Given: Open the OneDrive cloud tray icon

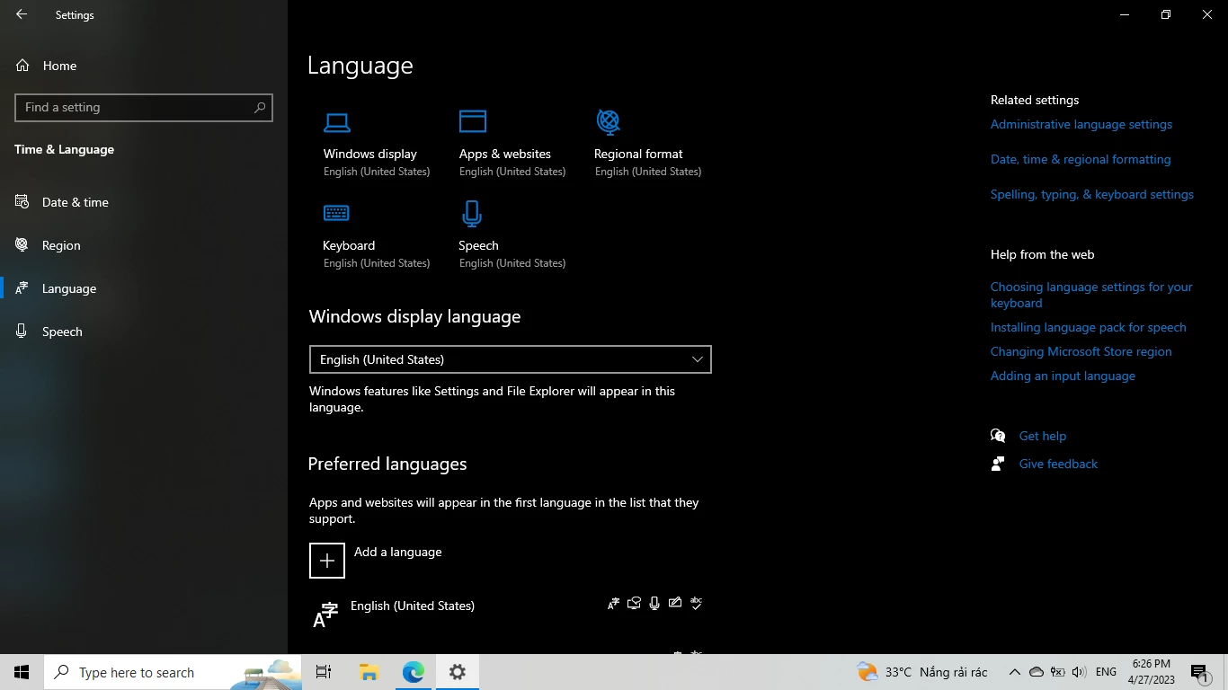Looking at the screenshot, I should pos(1037,672).
